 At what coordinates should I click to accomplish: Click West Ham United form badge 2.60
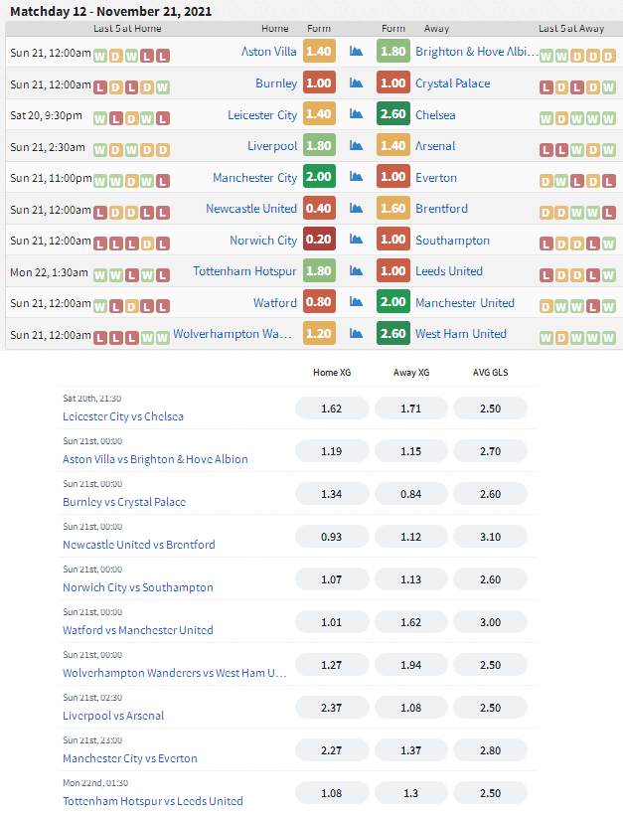tap(392, 333)
